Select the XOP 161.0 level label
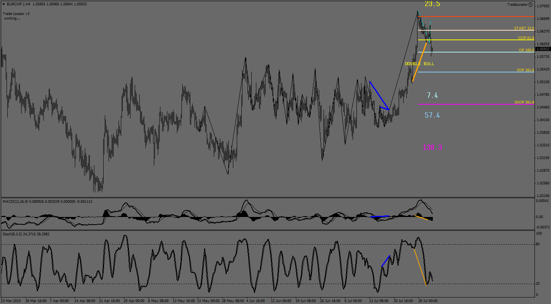The height and width of the screenshot is (304, 551). click(x=525, y=70)
